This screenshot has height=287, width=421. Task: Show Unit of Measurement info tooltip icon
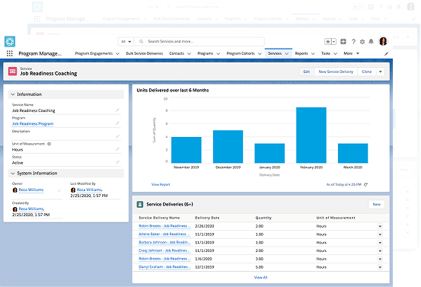coord(49,144)
